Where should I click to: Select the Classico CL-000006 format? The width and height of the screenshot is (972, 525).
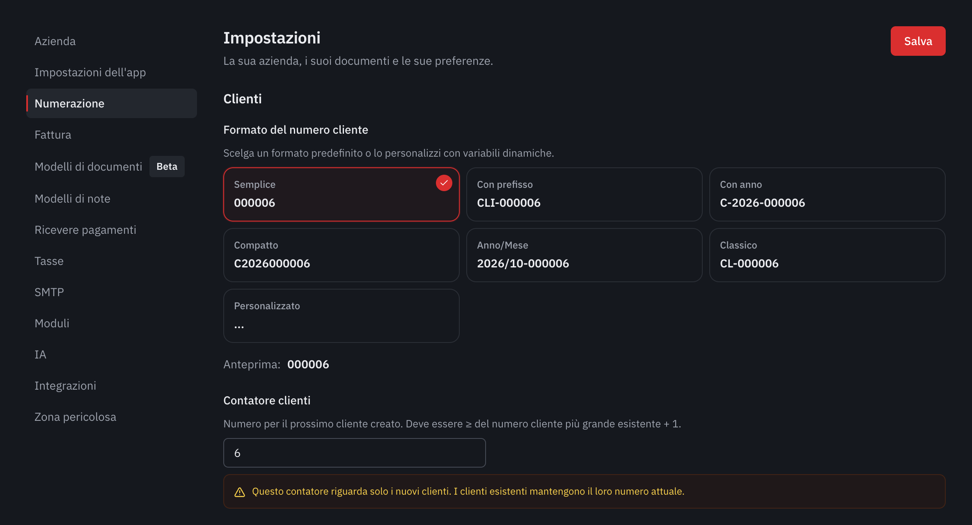click(x=827, y=255)
